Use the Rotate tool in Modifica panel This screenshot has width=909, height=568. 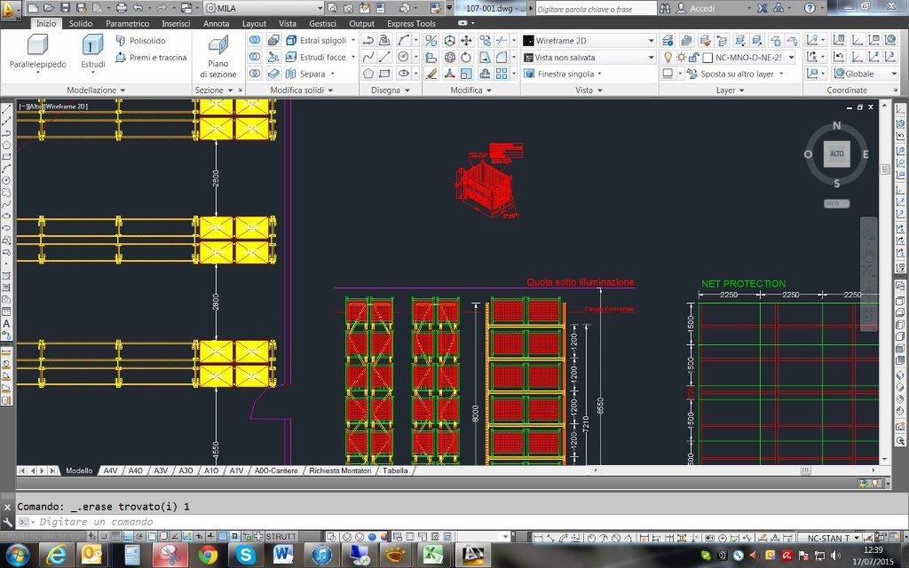466,57
